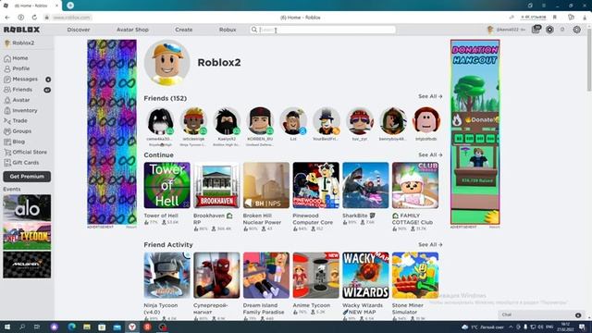
Task: Open the Chat bar
Action: pyautogui.click(x=540, y=314)
